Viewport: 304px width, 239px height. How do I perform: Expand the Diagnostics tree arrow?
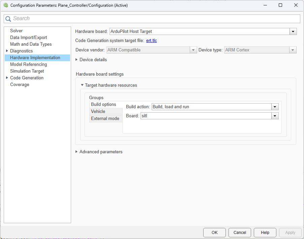coord(7,51)
